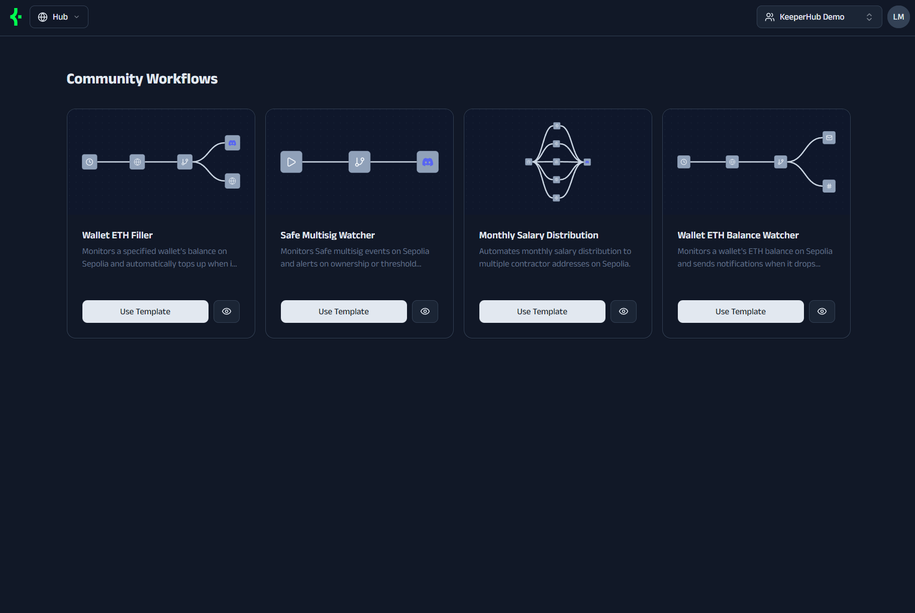Screen dimensions: 915x613
Task: Open the KeeperHub Demo workspace selector
Action: 819,17
